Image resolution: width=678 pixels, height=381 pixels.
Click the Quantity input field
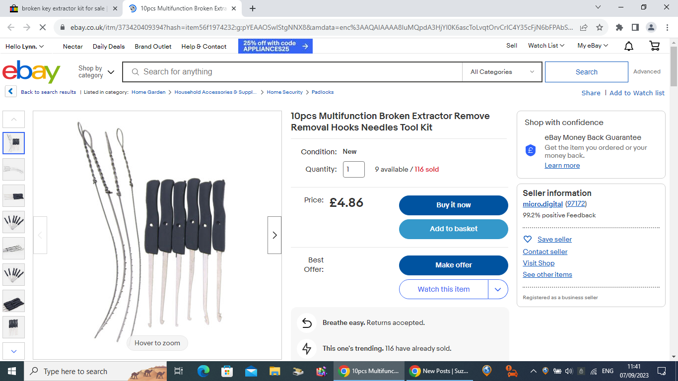tap(353, 169)
